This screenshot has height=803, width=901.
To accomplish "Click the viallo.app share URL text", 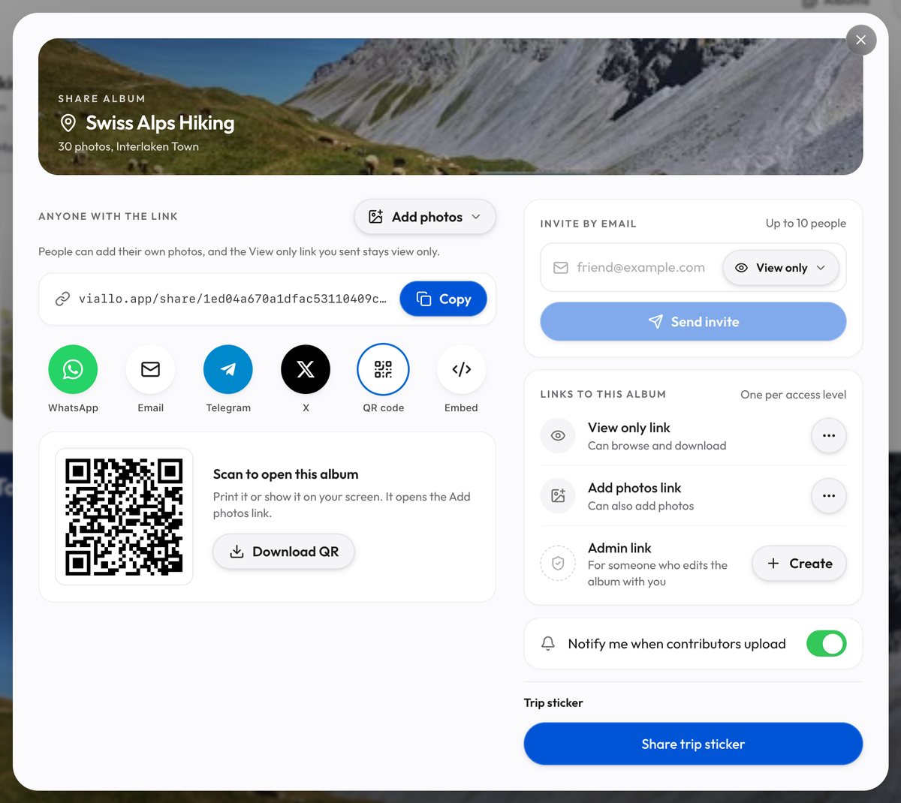I will tap(233, 299).
